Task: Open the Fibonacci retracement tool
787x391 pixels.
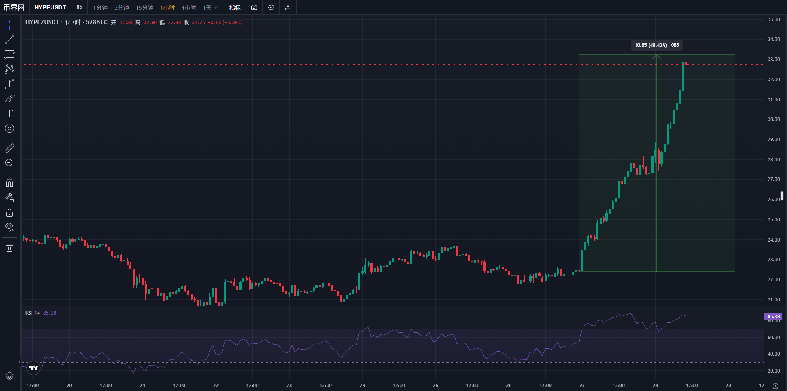Action: point(9,54)
